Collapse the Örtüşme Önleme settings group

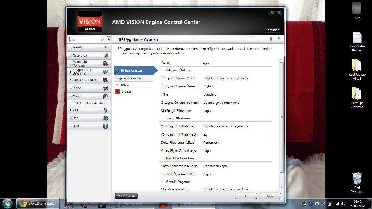[162, 70]
